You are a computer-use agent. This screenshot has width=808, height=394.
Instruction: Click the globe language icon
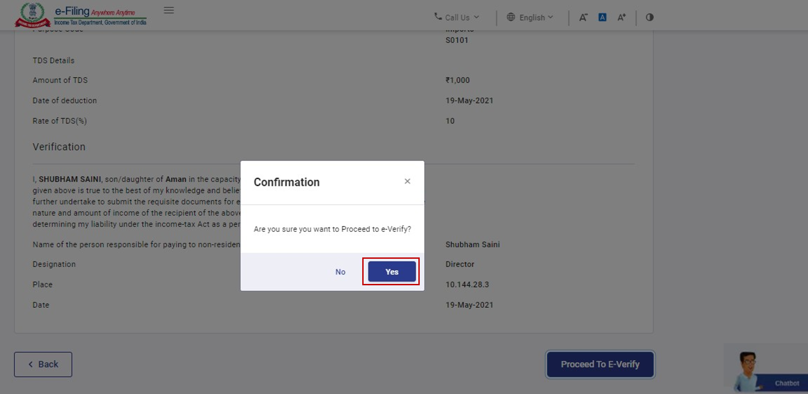coord(511,17)
